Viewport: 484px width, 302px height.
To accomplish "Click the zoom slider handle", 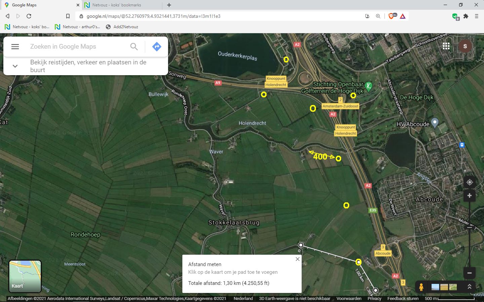I will (470, 228).
